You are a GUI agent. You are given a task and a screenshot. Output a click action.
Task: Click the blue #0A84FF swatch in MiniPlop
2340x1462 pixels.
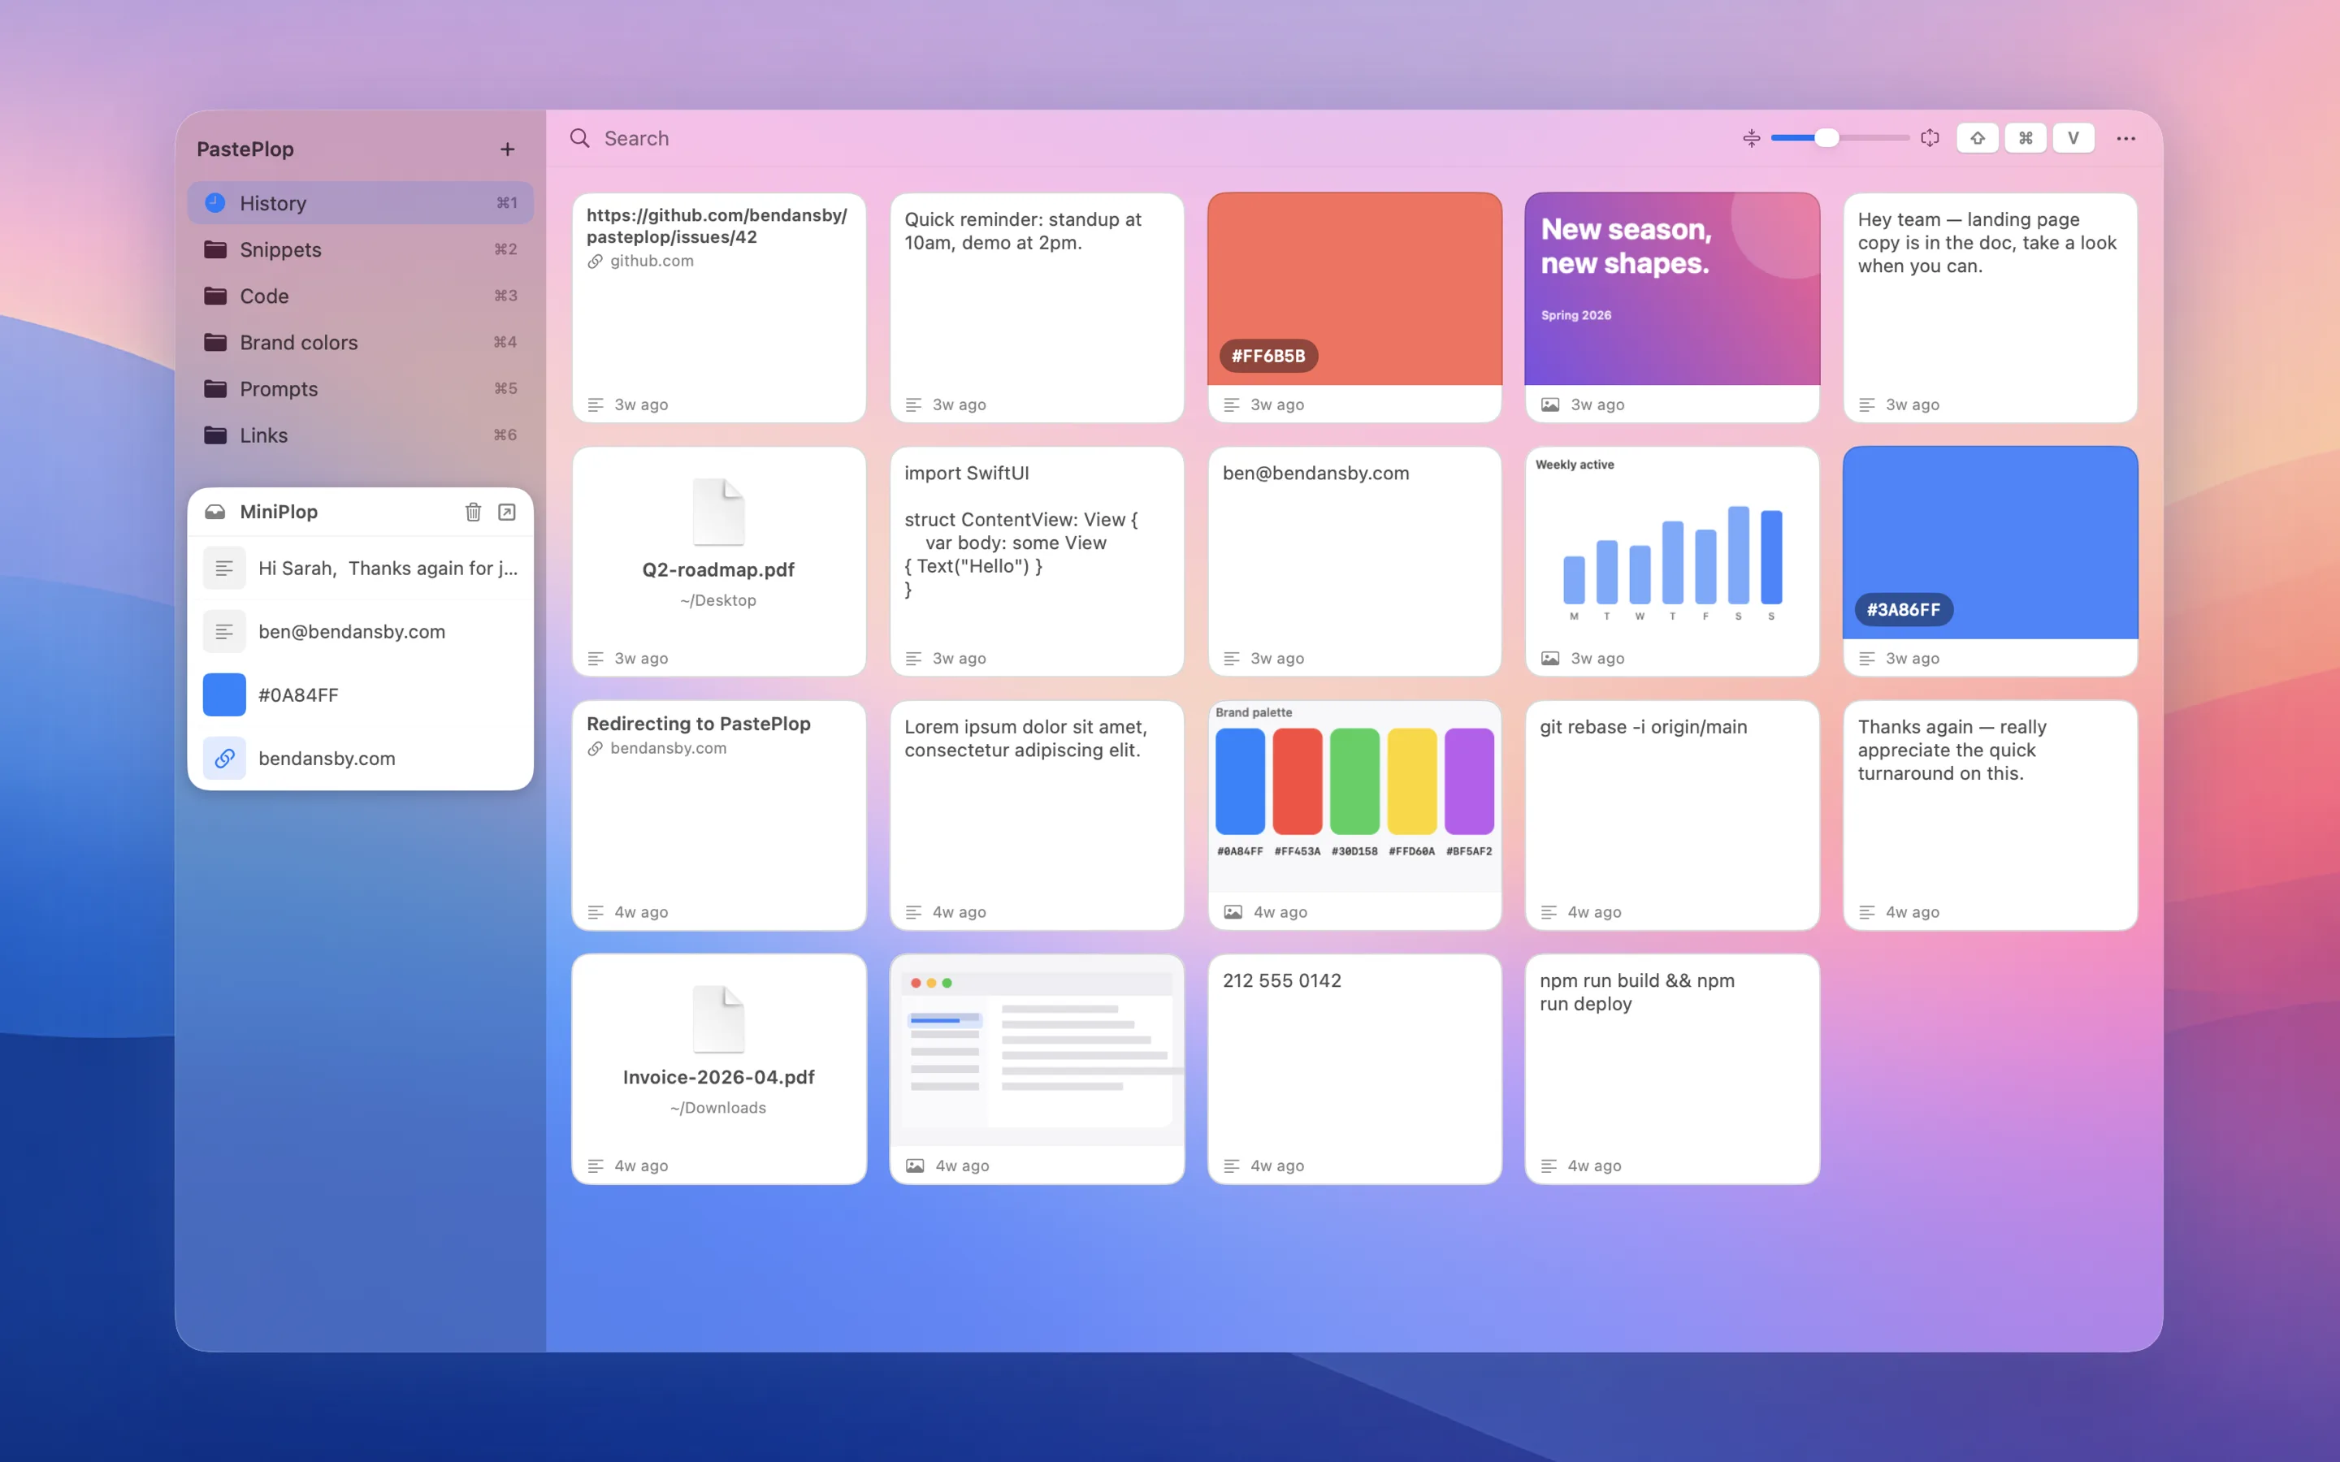(224, 695)
